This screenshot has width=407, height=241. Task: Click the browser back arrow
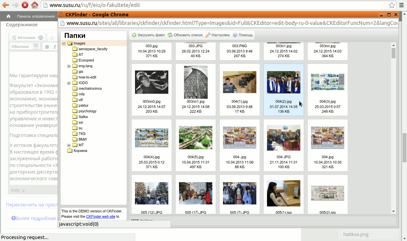[x=5, y=5]
